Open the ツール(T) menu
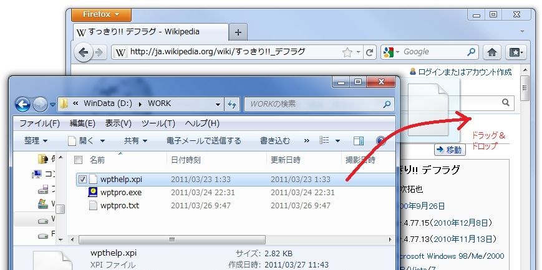Image resolution: width=542 pixels, height=270 pixels. pyautogui.click(x=158, y=123)
